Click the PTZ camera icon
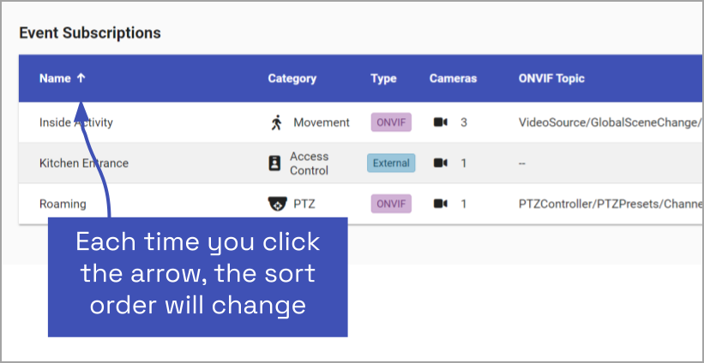This screenshot has height=363, width=704. pos(275,204)
